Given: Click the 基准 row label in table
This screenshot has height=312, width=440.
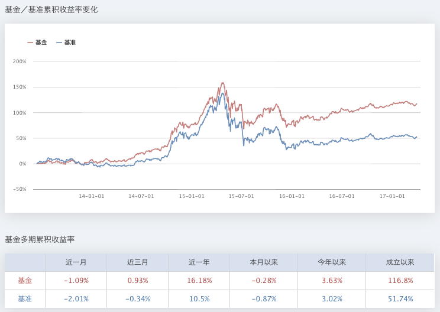Looking at the screenshot, I should point(25,299).
